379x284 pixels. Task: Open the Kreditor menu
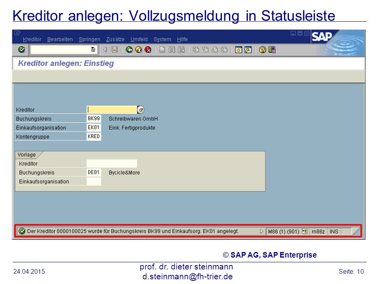pos(32,39)
